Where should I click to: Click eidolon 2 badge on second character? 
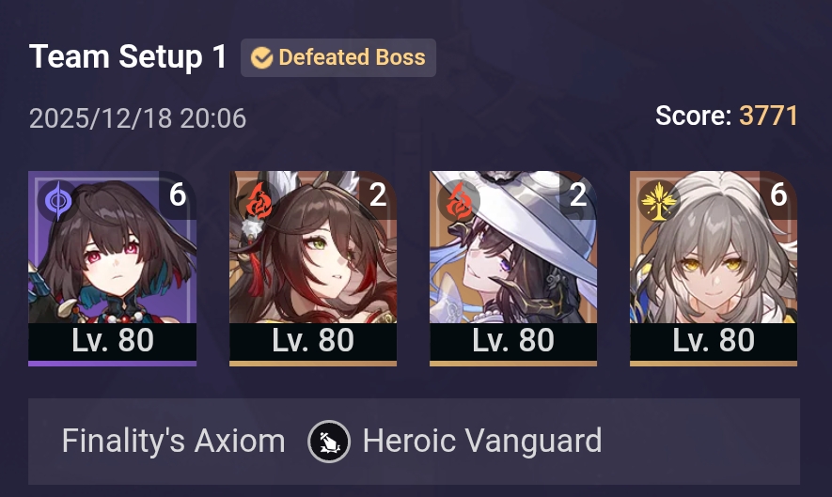pyautogui.click(x=378, y=194)
